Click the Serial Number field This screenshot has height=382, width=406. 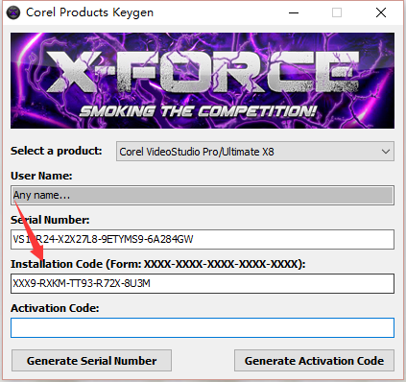203,239
